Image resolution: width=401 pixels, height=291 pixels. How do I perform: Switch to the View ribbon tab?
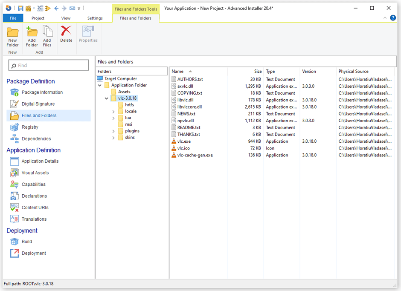(66, 18)
